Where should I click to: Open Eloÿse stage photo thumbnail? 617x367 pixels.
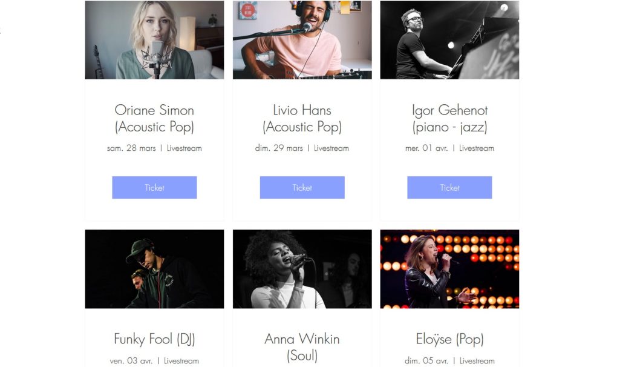pos(449,269)
